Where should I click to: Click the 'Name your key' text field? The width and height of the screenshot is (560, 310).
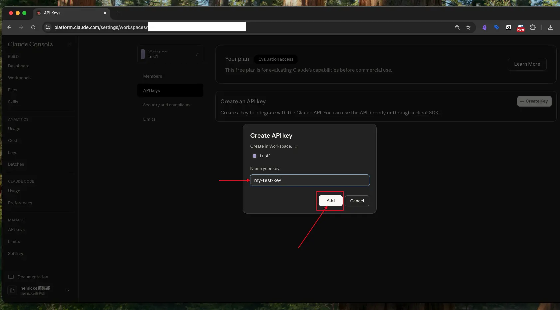(x=309, y=180)
